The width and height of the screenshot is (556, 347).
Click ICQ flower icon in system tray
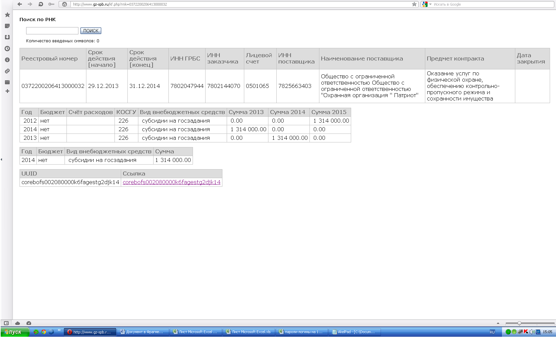click(514, 332)
